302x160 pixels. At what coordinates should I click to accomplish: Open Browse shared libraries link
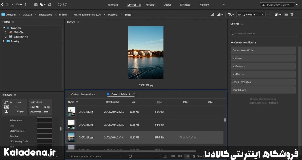263,99
